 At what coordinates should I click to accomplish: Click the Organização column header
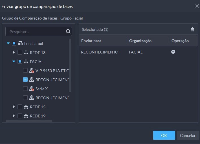pyautogui.click(x=140, y=41)
